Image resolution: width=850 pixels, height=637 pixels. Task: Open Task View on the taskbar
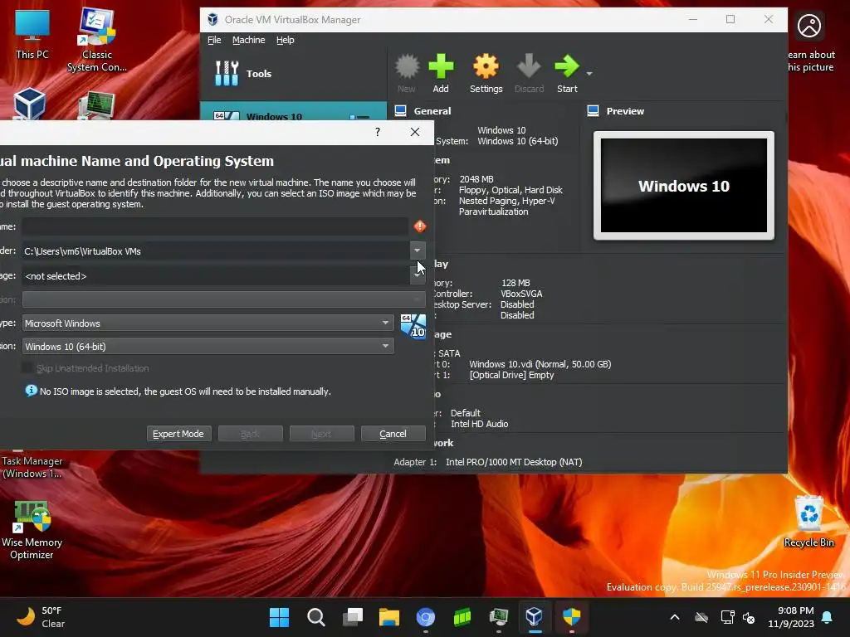point(352,617)
